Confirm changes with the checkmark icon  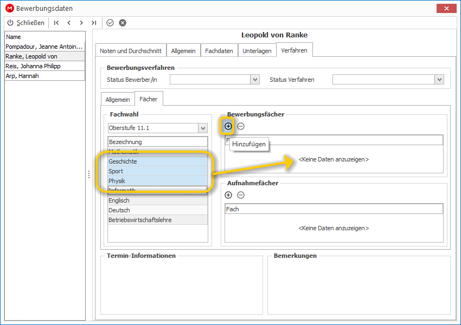pos(110,23)
